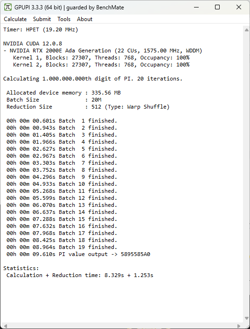This screenshot has height=329, width=250.
Task: Click the Timer: HPET text line
Action: tap(41, 29)
